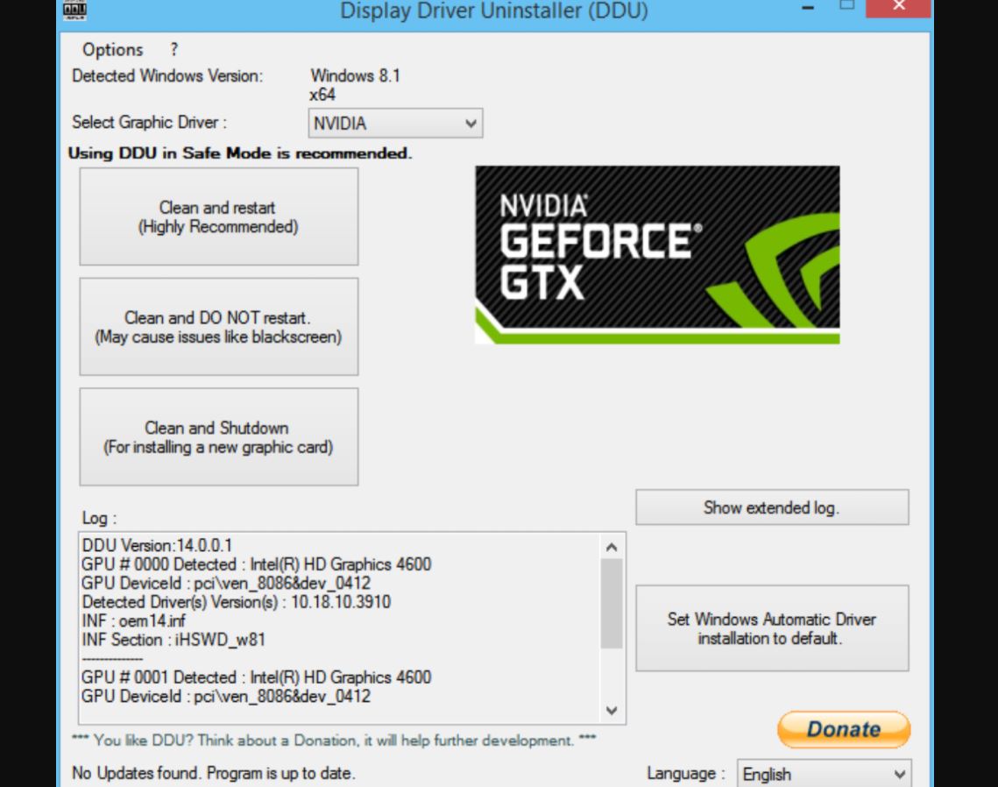Set Windows Automatic Driver installation to default
Image resolution: width=998 pixels, height=787 pixels.
(x=771, y=628)
